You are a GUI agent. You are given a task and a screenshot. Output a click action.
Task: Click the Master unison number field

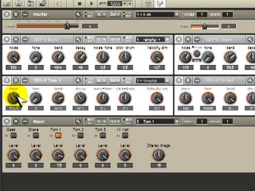click(227, 14)
